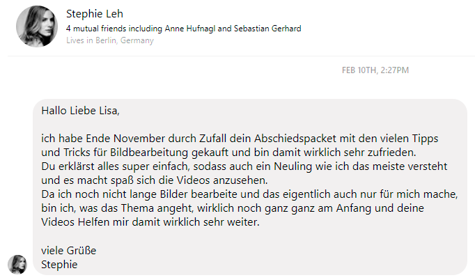Click the FEB 10TH, 2:27PM timestamp

click(375, 70)
